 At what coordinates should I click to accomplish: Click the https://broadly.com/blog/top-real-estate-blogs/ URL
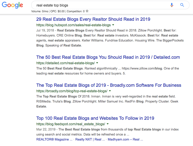(x=72, y=91)
